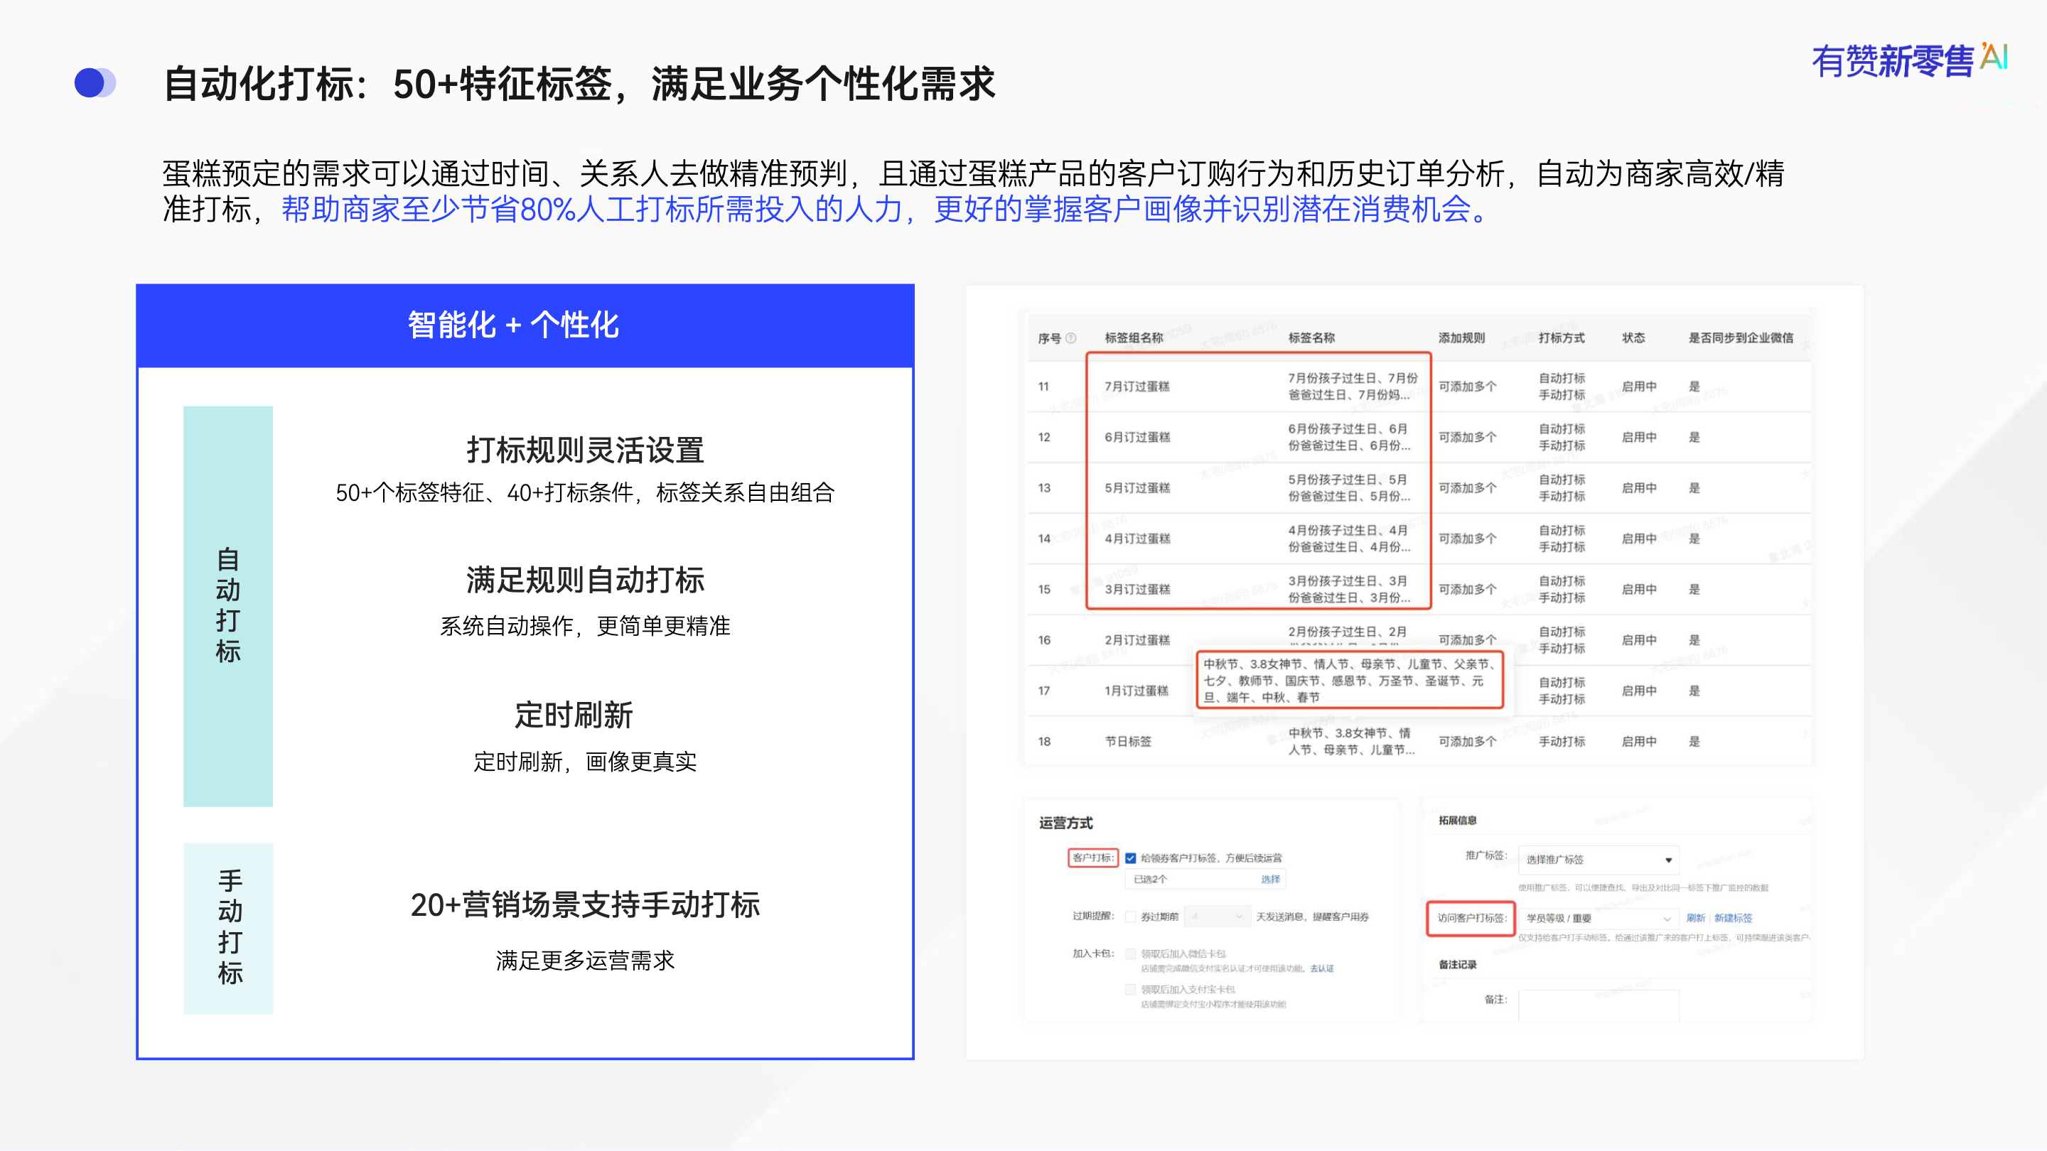Click the 运营方式 section heading

[1065, 823]
